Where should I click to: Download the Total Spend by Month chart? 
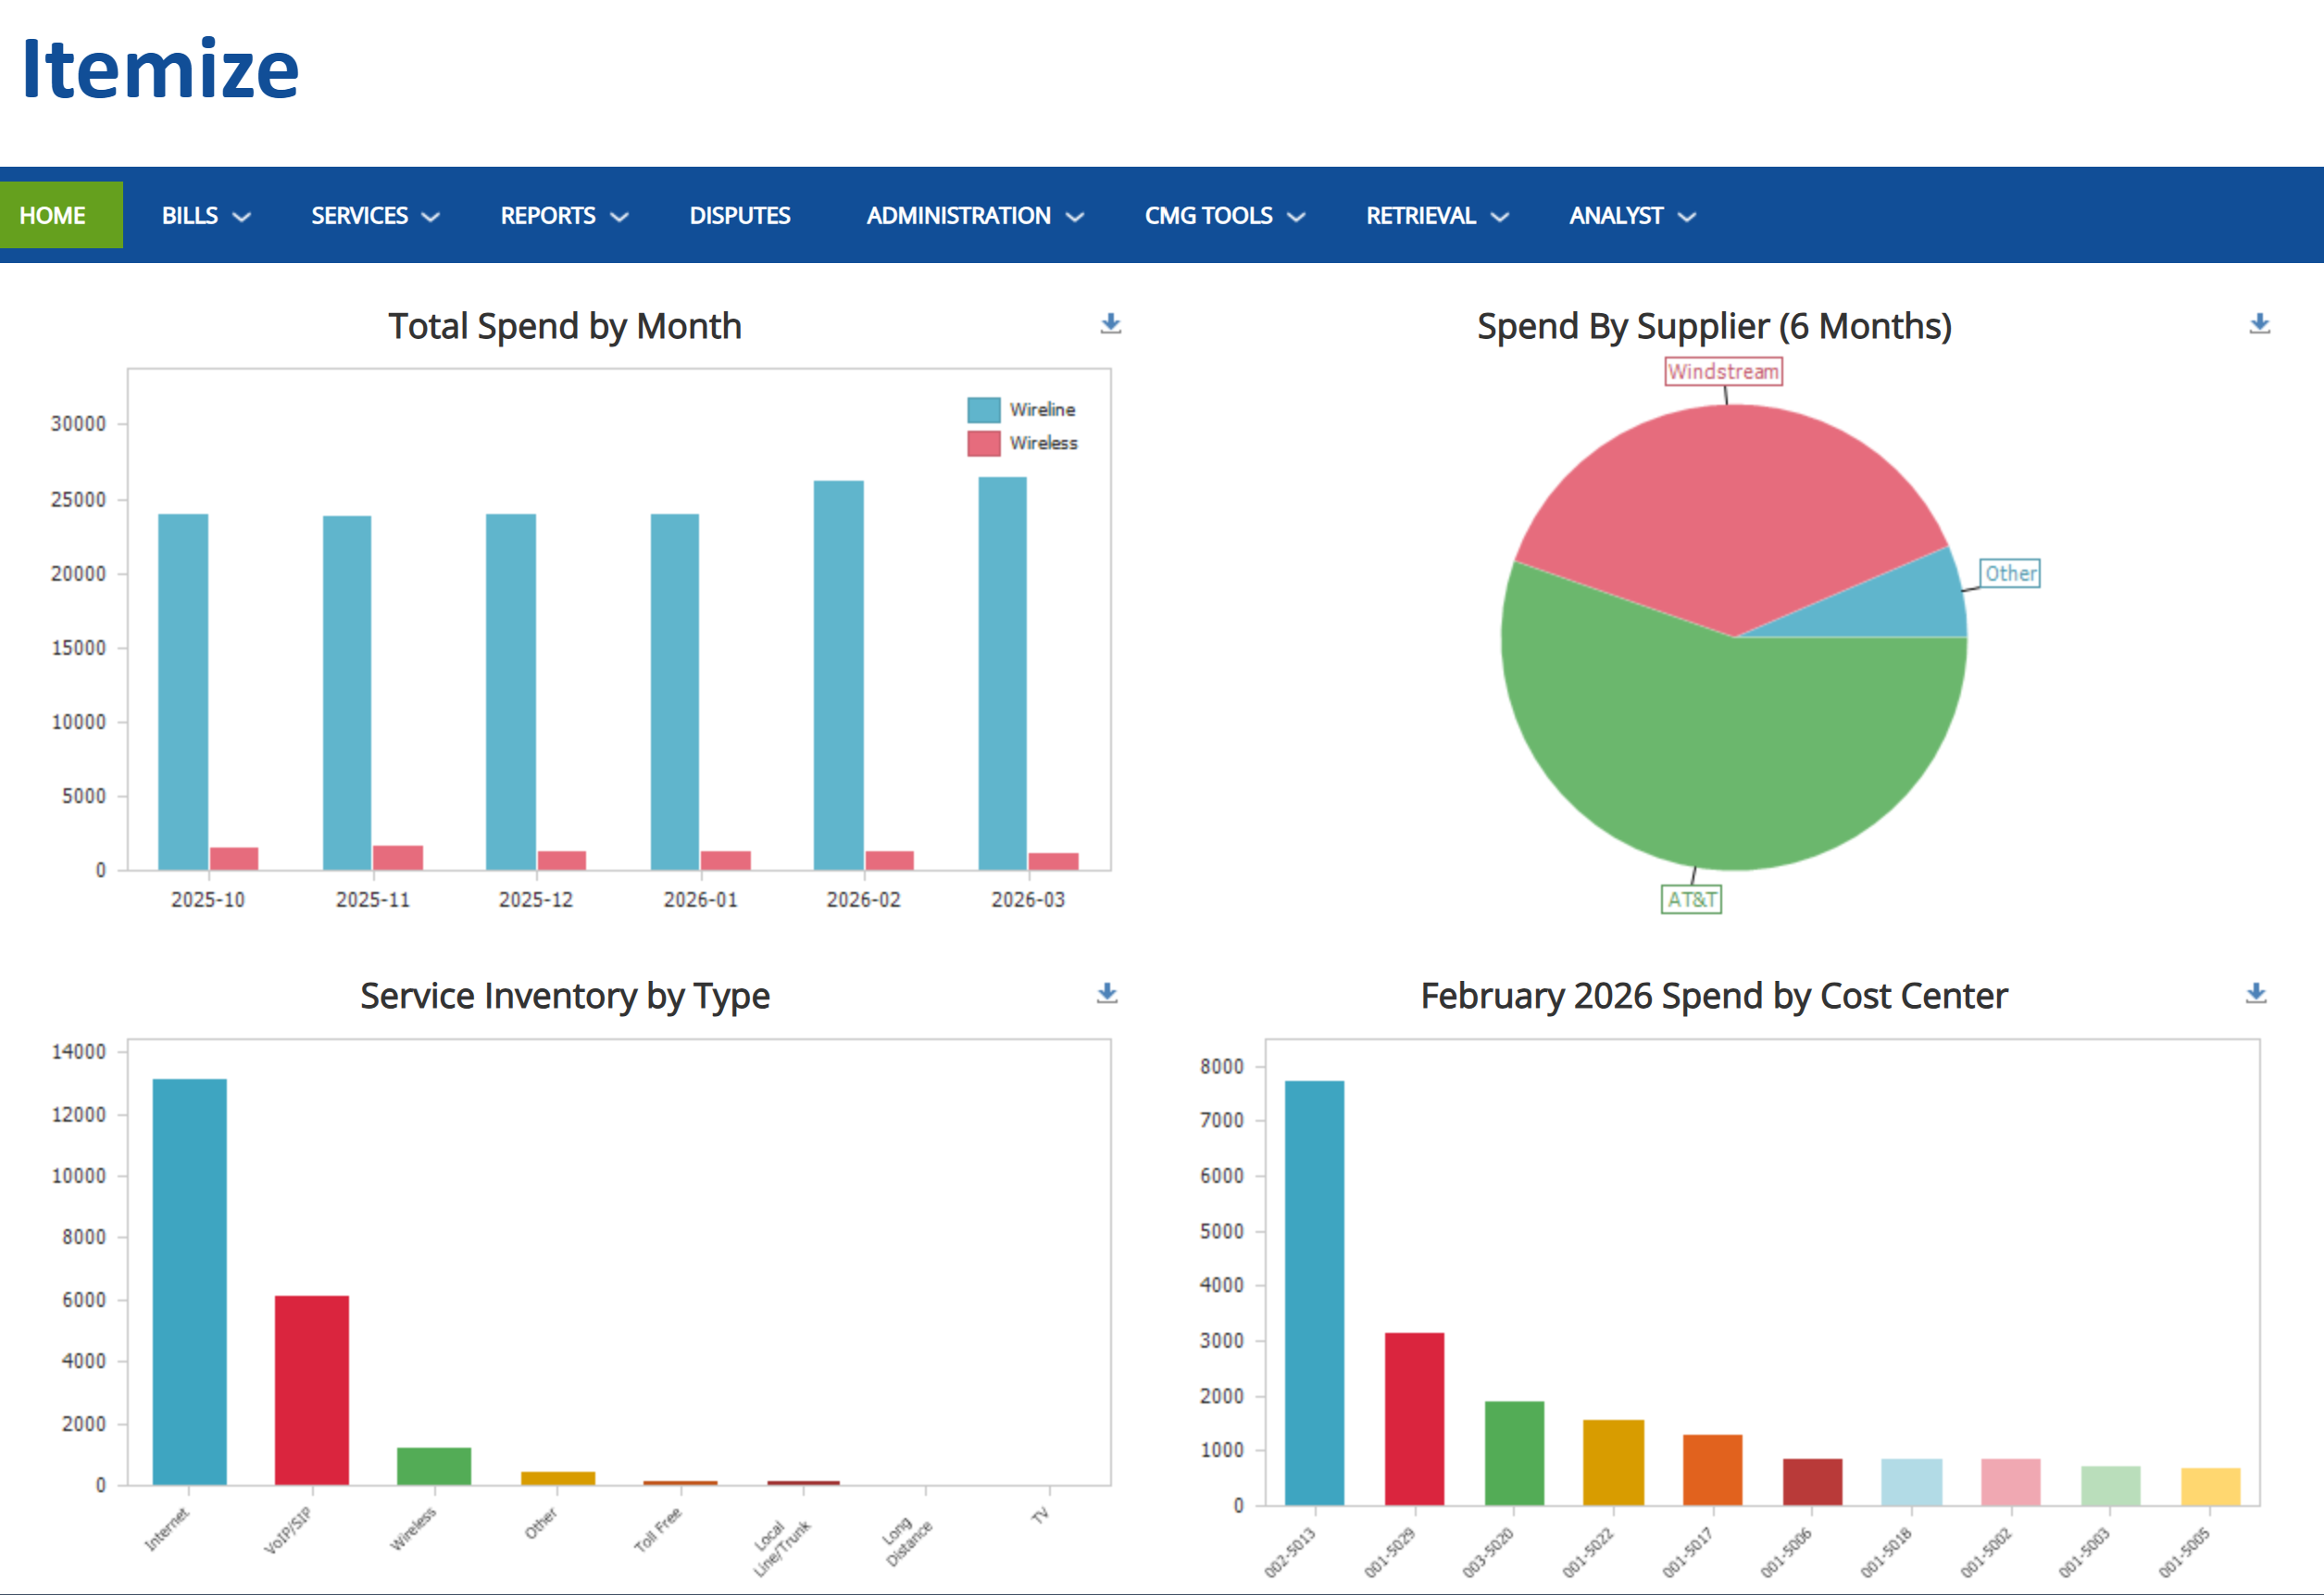click(x=1110, y=323)
